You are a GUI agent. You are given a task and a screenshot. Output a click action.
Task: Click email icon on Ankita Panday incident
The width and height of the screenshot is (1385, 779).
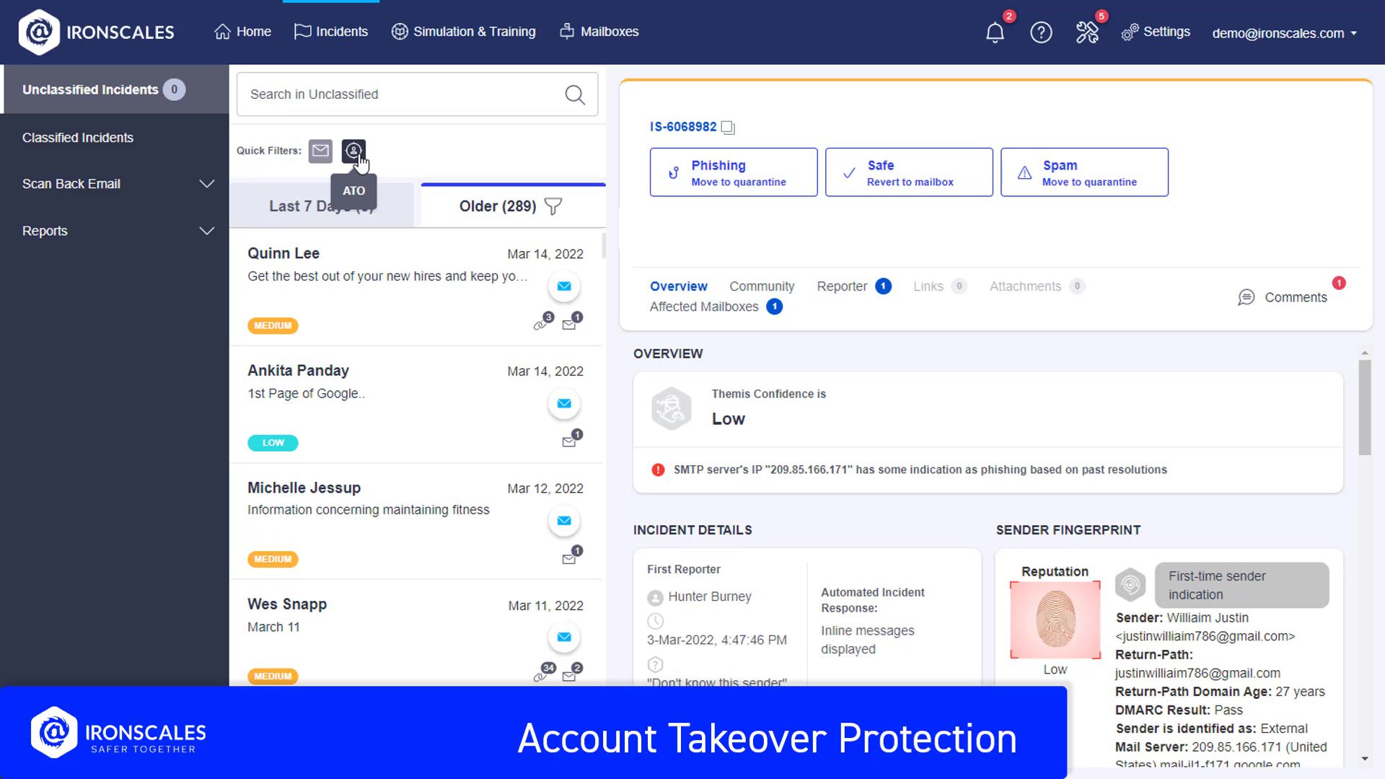pyautogui.click(x=564, y=403)
